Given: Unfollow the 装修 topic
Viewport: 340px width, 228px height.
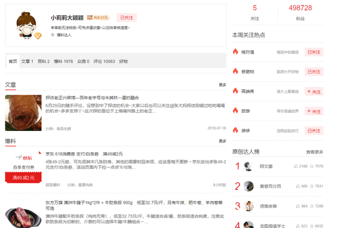Looking at the screenshot, I should coord(314,131).
